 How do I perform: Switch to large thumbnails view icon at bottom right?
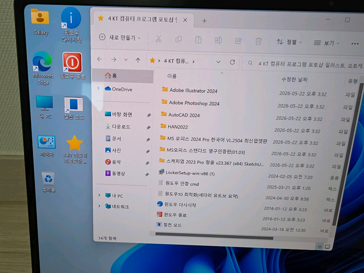click(327, 247)
